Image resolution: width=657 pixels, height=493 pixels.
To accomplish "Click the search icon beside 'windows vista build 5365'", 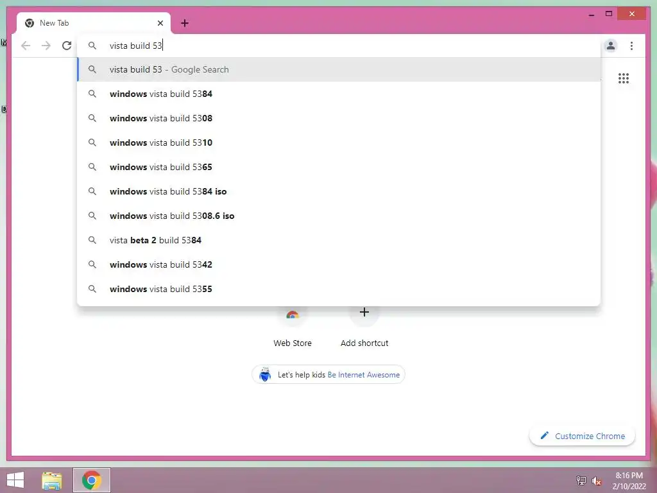I will pos(92,167).
